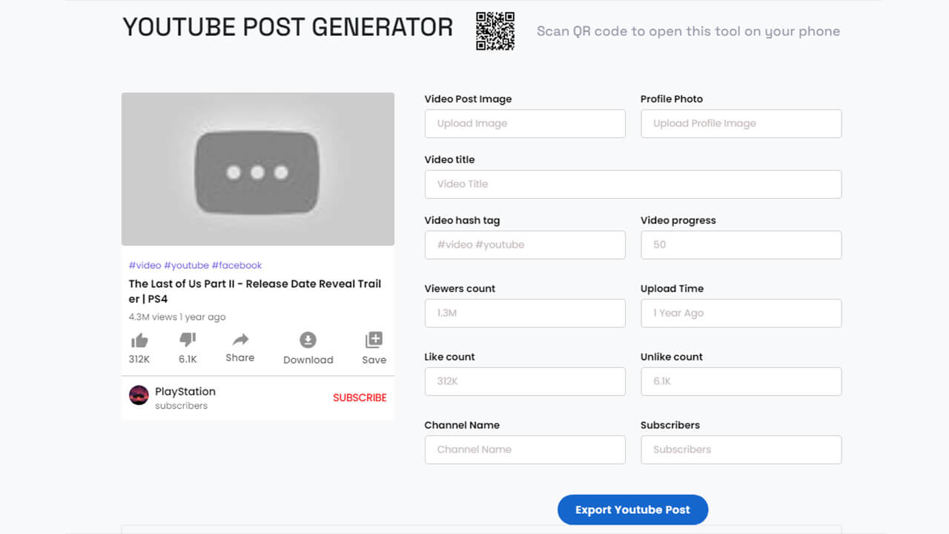Click the video title text in preview
The image size is (949, 534).
pyautogui.click(x=254, y=291)
